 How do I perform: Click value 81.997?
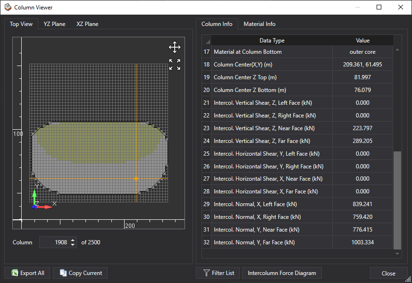point(362,77)
